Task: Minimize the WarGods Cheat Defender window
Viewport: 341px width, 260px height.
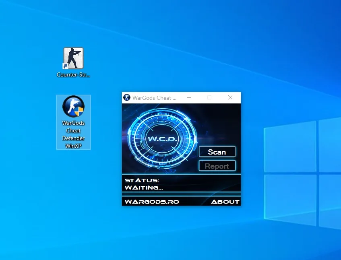Action: (x=189, y=98)
